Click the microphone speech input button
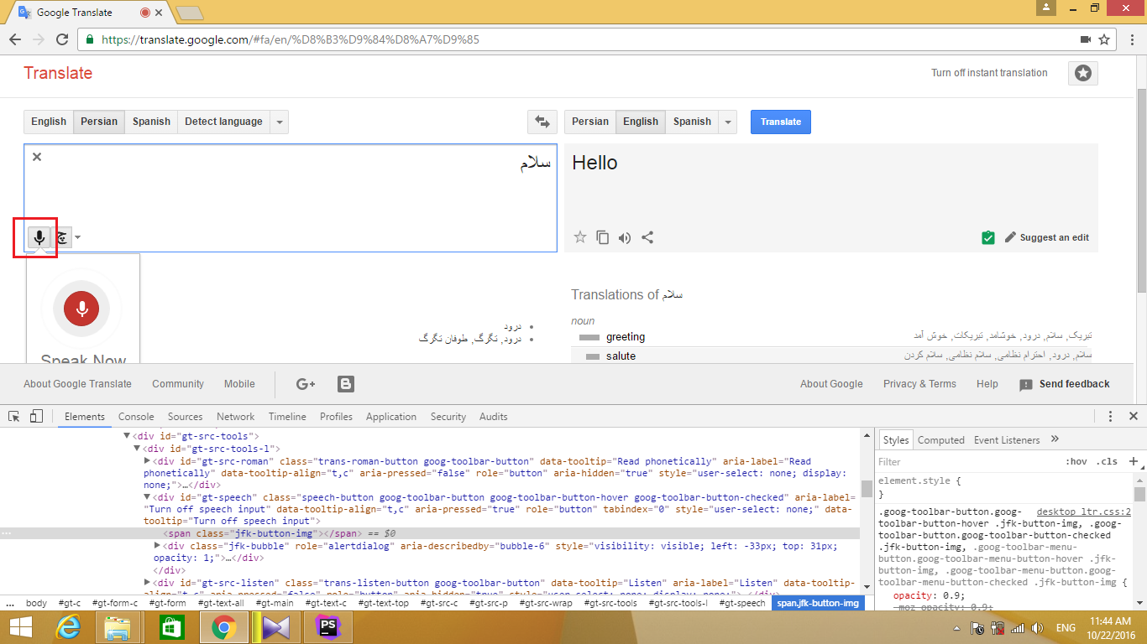The image size is (1147, 644). [x=39, y=237]
